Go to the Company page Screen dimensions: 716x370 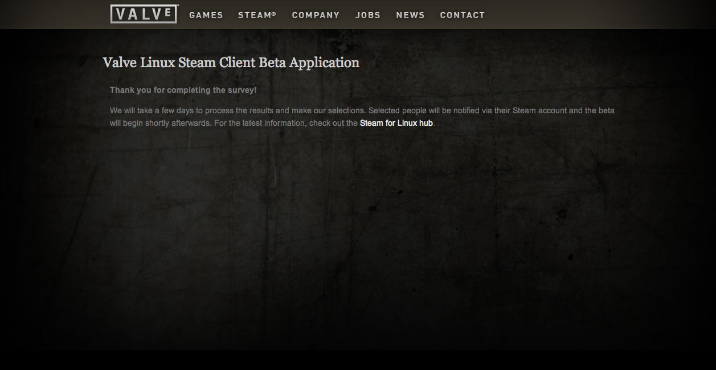[x=316, y=15]
